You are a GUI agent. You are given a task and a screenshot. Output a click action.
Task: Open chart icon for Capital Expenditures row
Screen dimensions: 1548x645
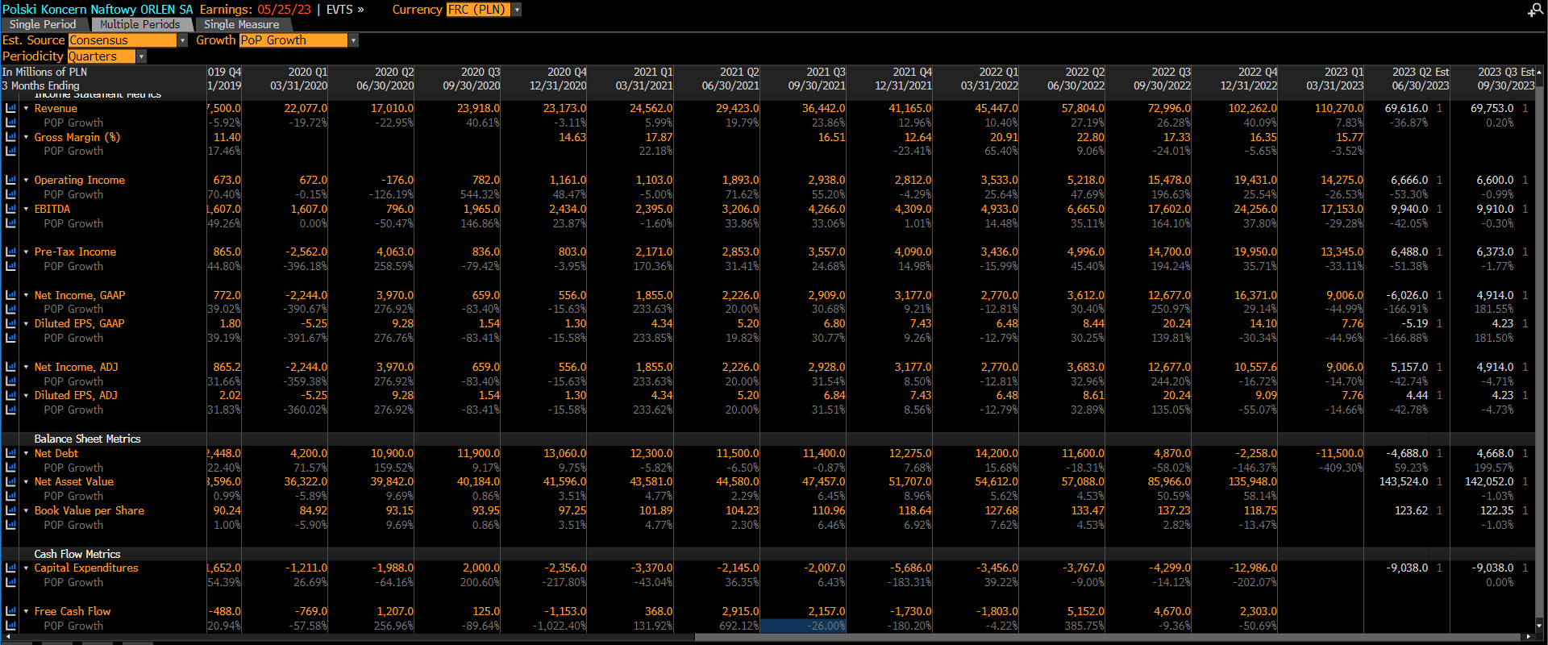(10, 568)
